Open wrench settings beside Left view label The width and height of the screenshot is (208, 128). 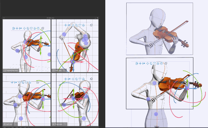(x=15, y=124)
